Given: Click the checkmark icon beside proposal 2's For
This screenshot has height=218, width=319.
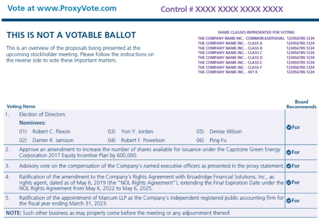Looking at the screenshot, I should [288, 152].
